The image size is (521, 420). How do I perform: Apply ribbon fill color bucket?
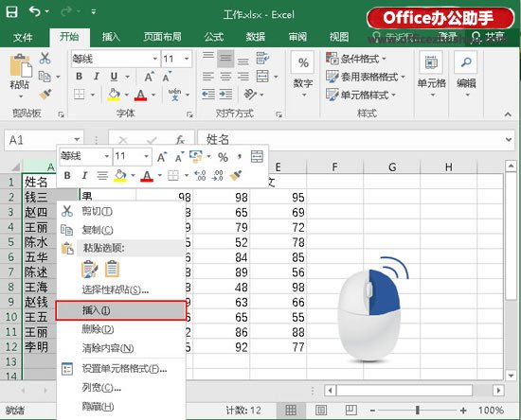114,95
